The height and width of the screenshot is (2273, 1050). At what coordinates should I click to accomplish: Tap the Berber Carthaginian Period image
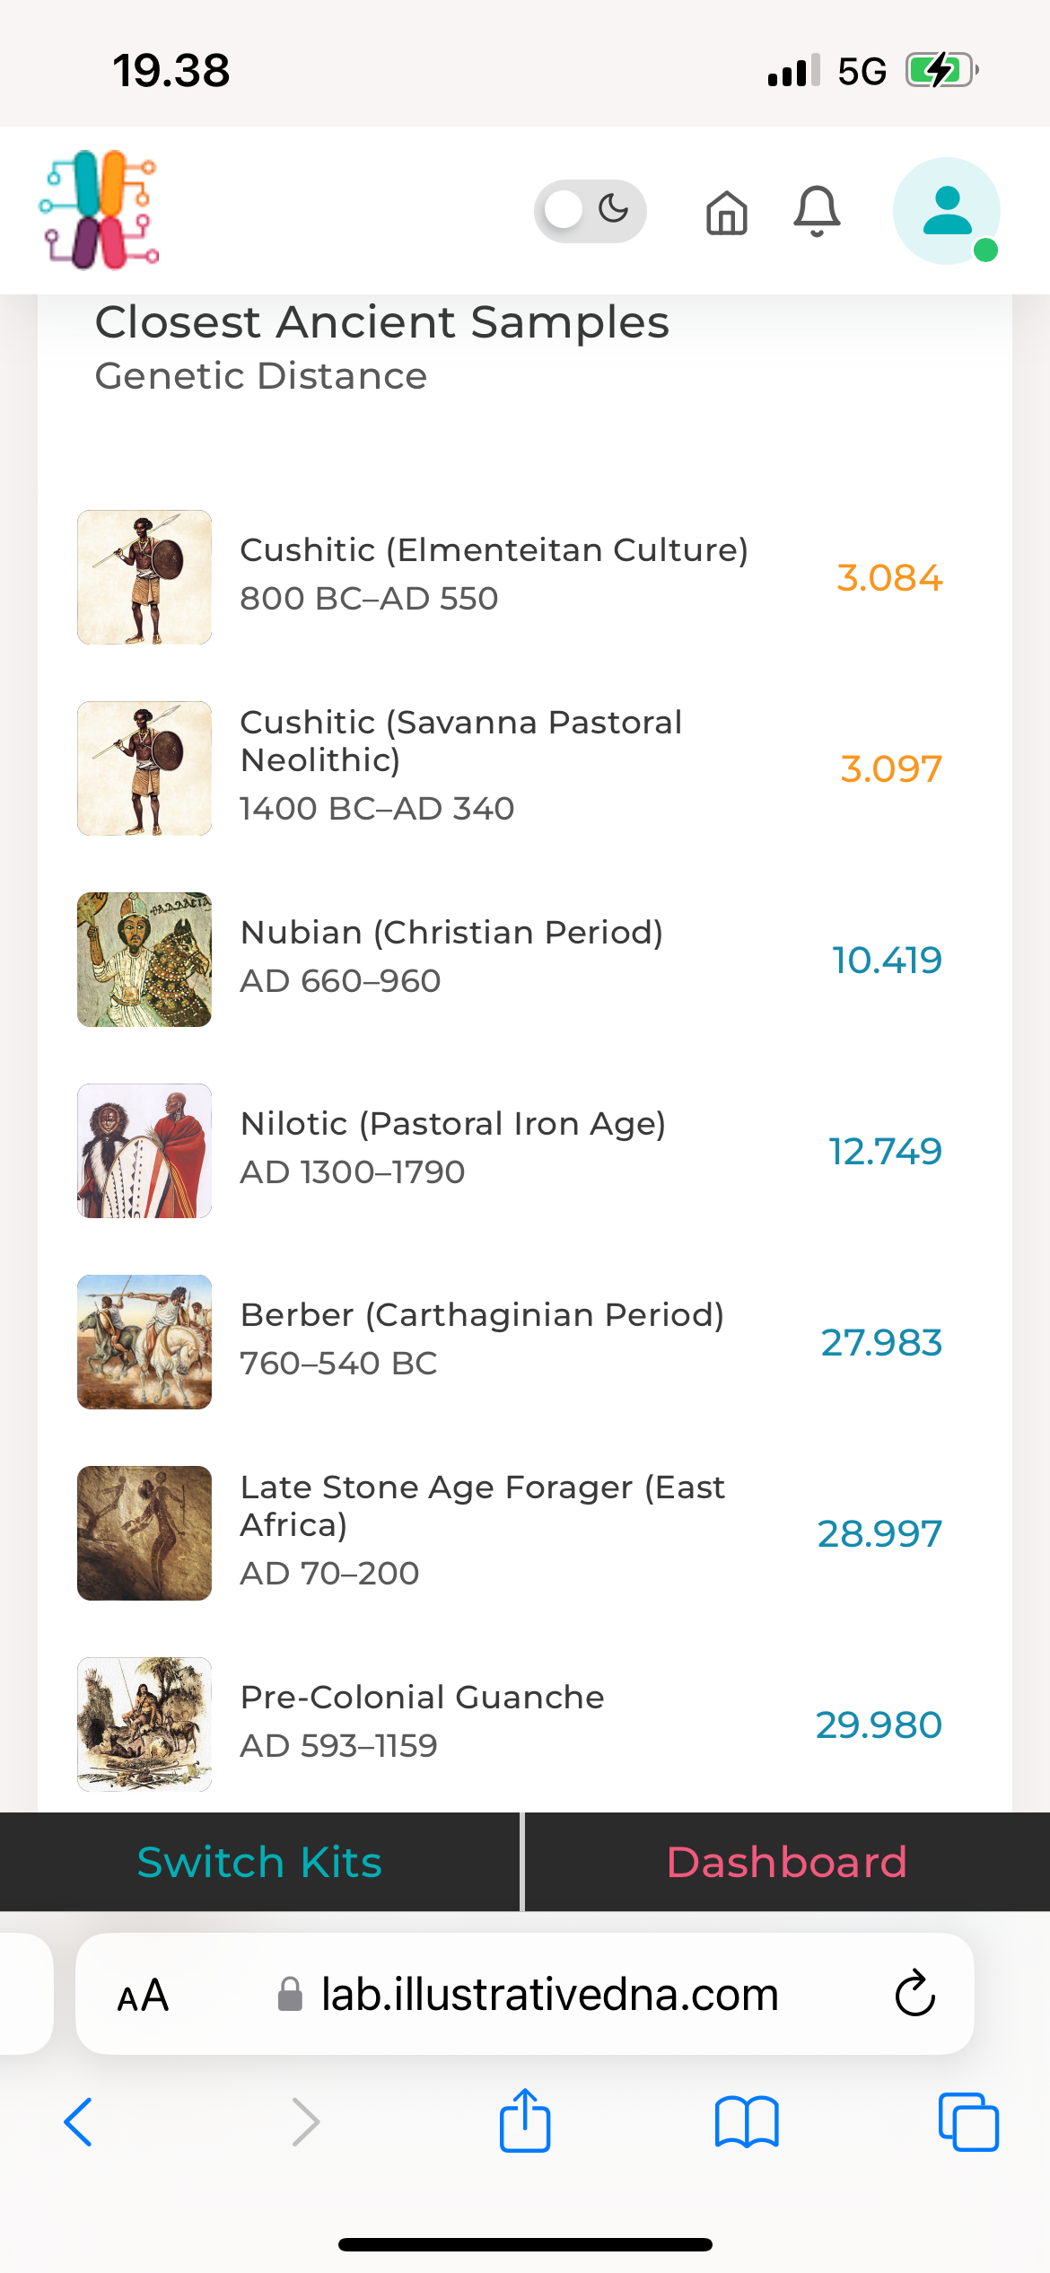click(x=144, y=1342)
